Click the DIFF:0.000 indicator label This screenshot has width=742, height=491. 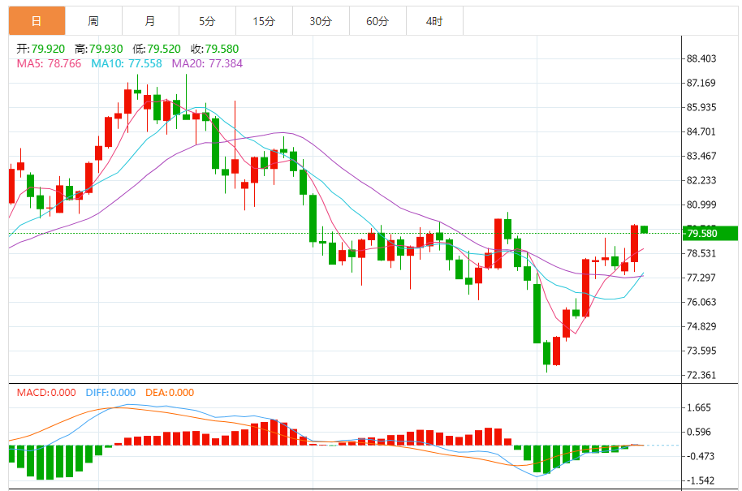pos(110,393)
